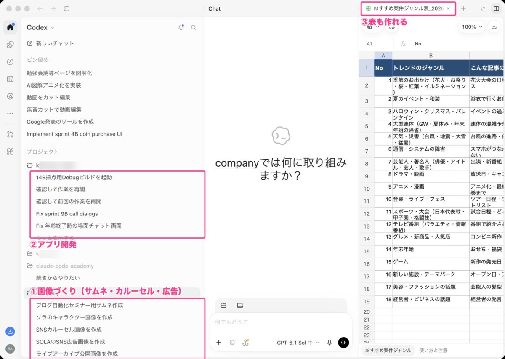Click the blue download update icon
505x359 pixels.
point(10,331)
